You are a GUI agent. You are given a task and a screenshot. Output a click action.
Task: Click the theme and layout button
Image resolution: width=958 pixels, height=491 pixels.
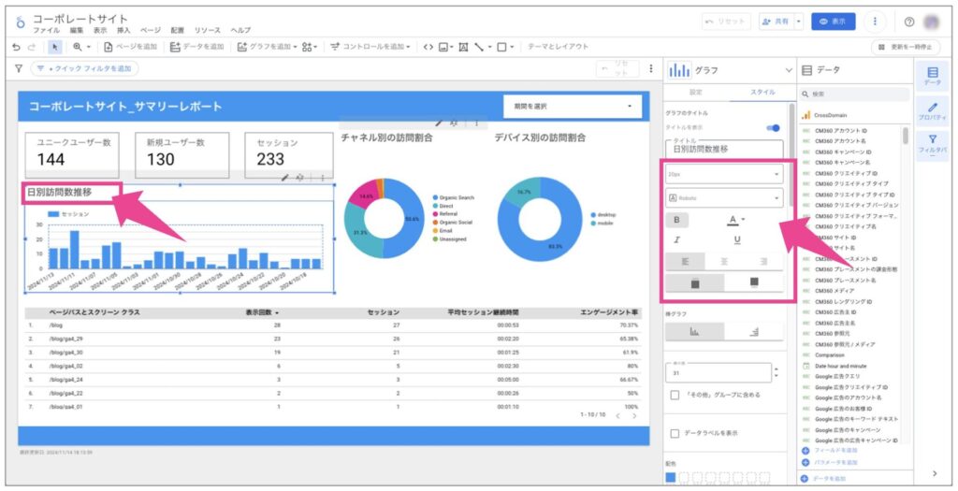point(558,47)
